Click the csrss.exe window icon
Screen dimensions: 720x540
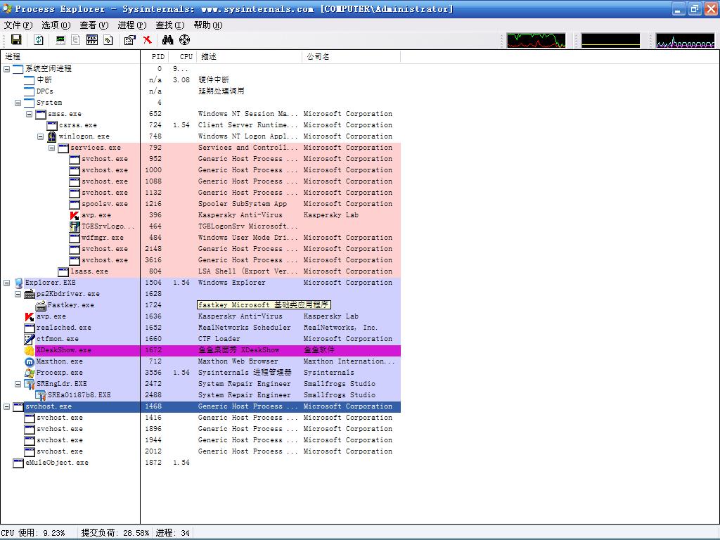point(52,125)
